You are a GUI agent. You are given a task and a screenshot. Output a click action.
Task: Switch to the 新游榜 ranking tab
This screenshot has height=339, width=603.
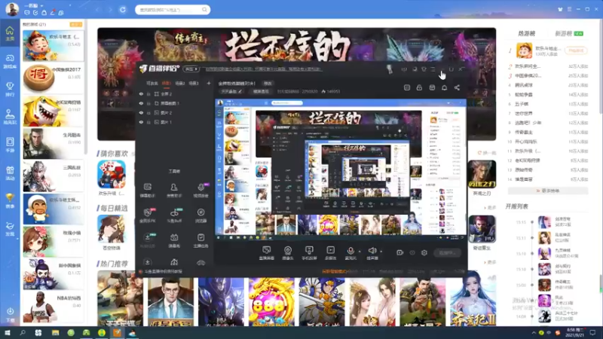coord(564,33)
